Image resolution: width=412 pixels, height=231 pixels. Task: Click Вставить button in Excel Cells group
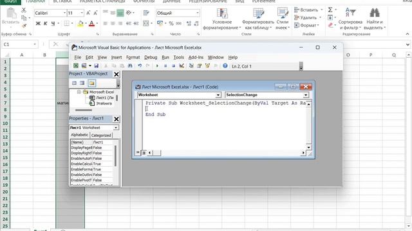(308, 10)
